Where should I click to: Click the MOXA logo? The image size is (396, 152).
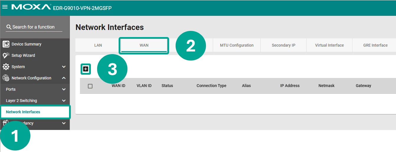(31, 7)
